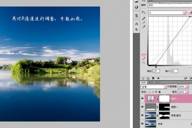
Task: Open the fill 100% slider arrow
Action: click(187, 92)
